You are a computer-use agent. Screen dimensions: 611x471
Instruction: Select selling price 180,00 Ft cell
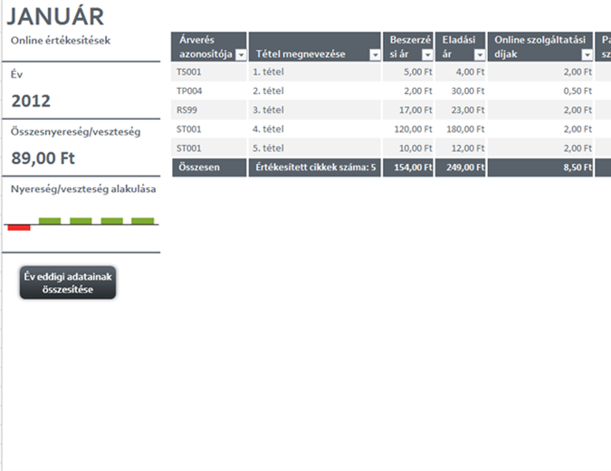tap(460, 130)
